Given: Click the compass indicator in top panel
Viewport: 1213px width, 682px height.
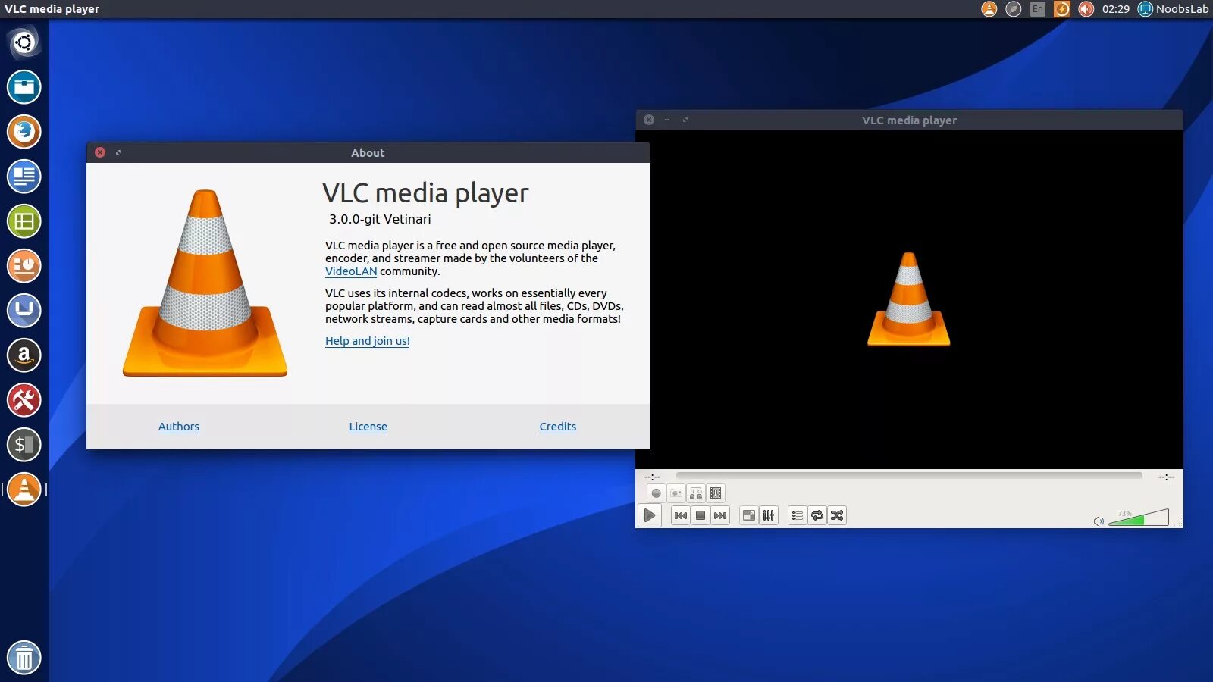Looking at the screenshot, I should point(1014,9).
